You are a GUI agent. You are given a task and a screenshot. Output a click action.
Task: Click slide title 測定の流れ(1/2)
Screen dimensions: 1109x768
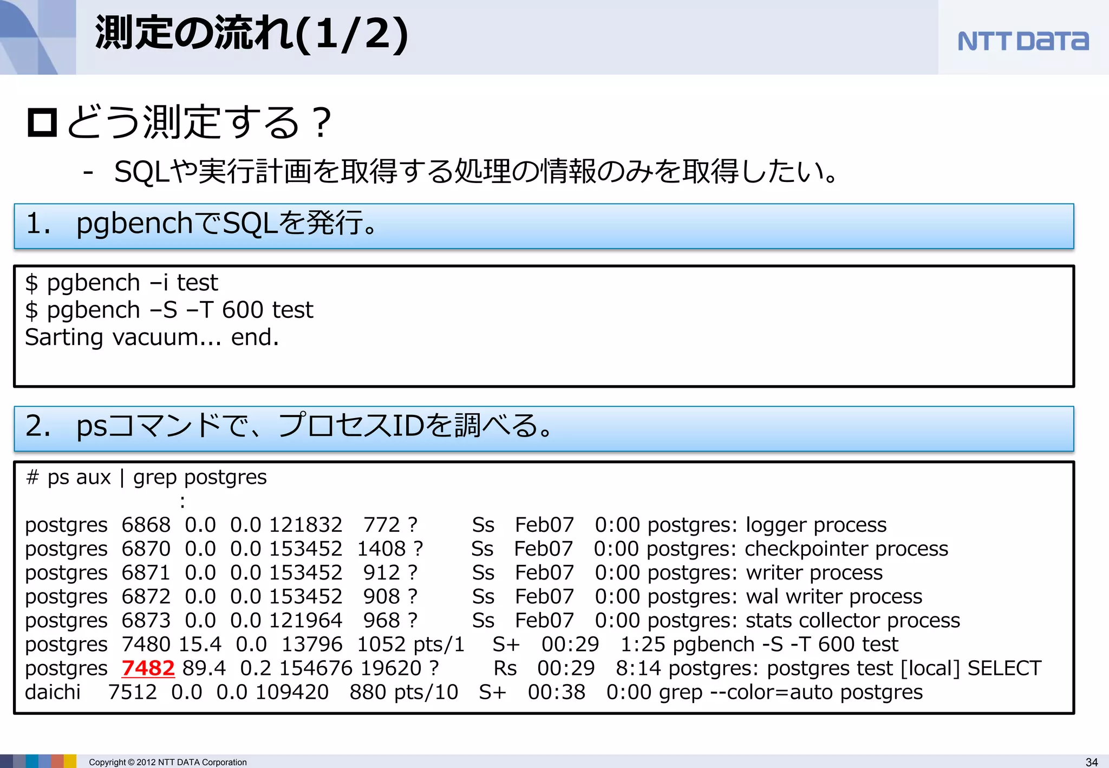coord(251,34)
